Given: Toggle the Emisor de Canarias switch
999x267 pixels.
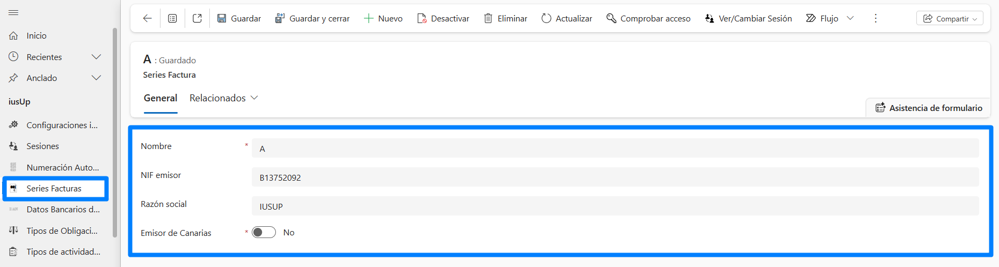Looking at the screenshot, I should (x=264, y=232).
